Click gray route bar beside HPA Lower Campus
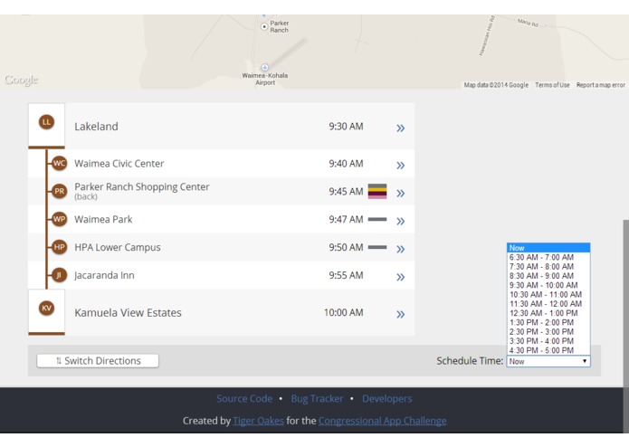The height and width of the screenshot is (447, 629). pyautogui.click(x=377, y=247)
